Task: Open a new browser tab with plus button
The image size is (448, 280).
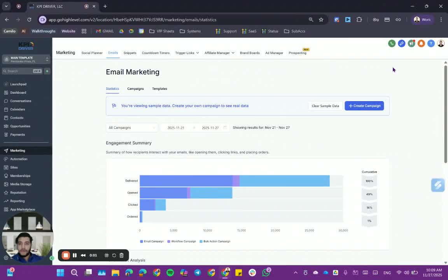Action: (105, 6)
